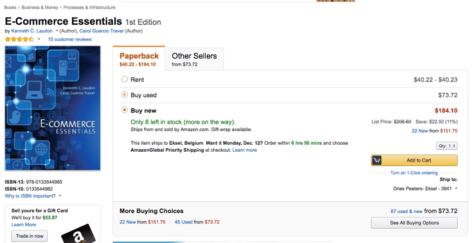Click the star rating icons

(x=19, y=39)
